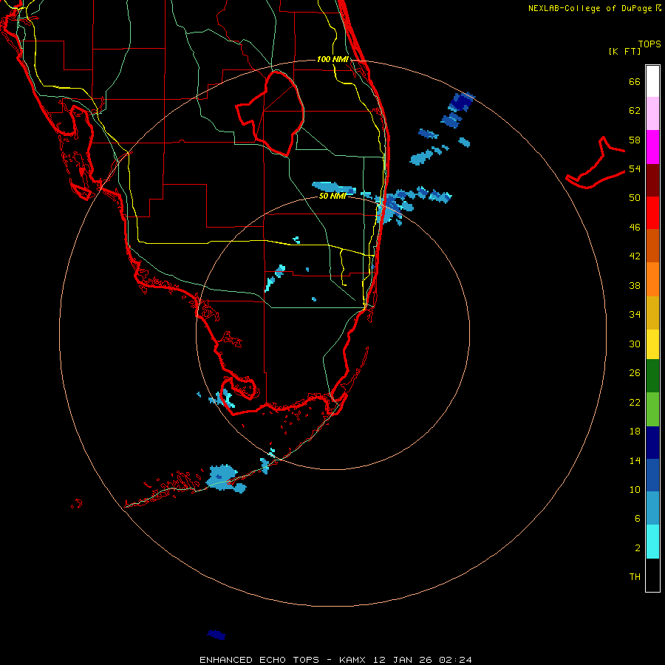Click the ENHANCED ECHO TOPS caption text
This screenshot has height=665, width=665.
click(259, 660)
